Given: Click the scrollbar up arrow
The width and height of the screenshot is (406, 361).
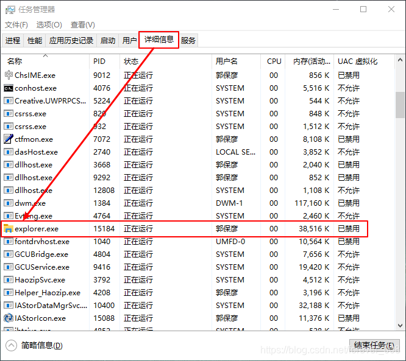Looking at the screenshot, I should (400, 60).
